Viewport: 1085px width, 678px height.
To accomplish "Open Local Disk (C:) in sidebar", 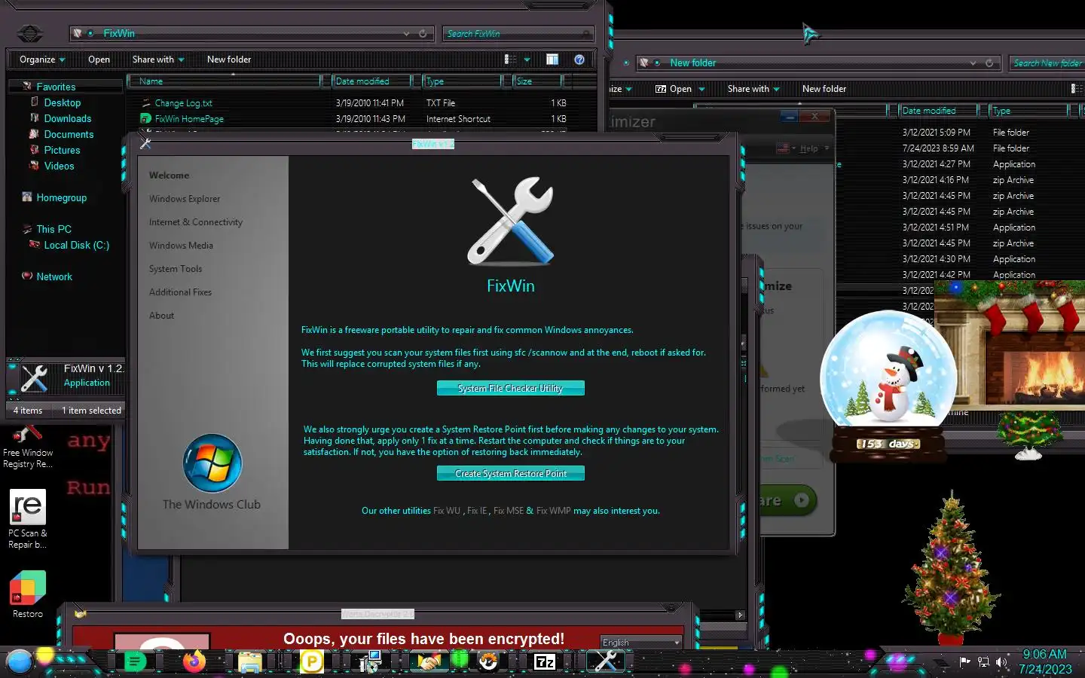I will coord(76,245).
